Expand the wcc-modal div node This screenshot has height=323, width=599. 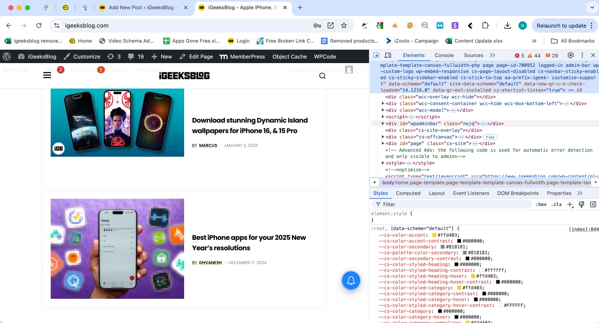tap(383, 110)
